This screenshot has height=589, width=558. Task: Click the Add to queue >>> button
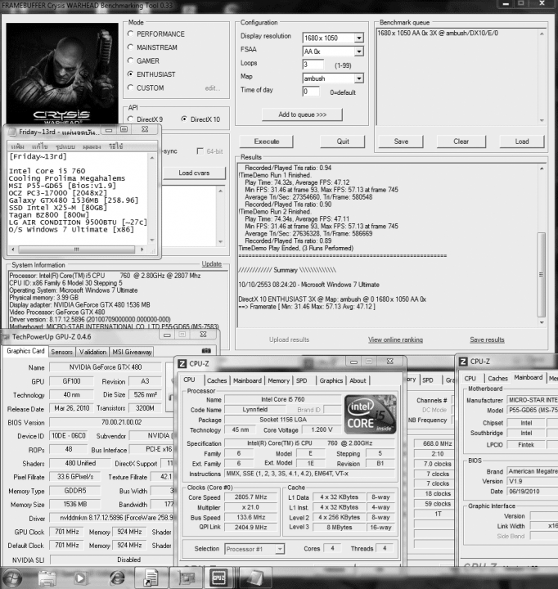[x=302, y=115]
